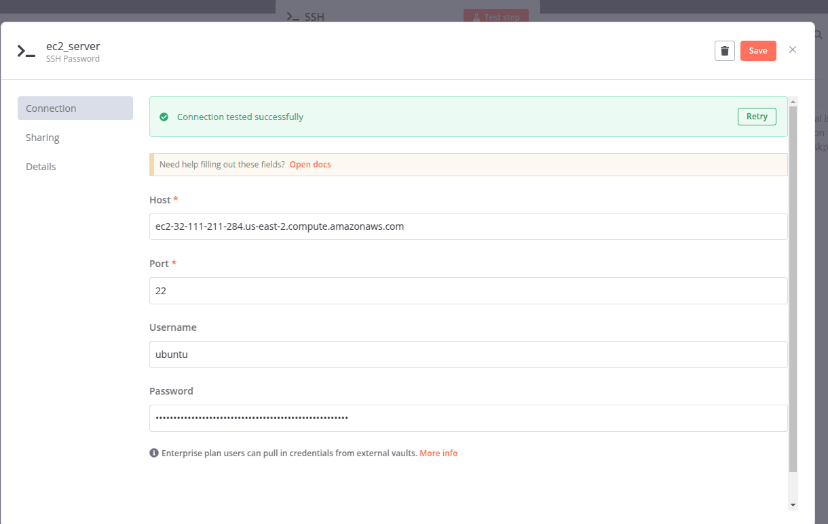
Task: Open the Details tab
Action: point(41,167)
